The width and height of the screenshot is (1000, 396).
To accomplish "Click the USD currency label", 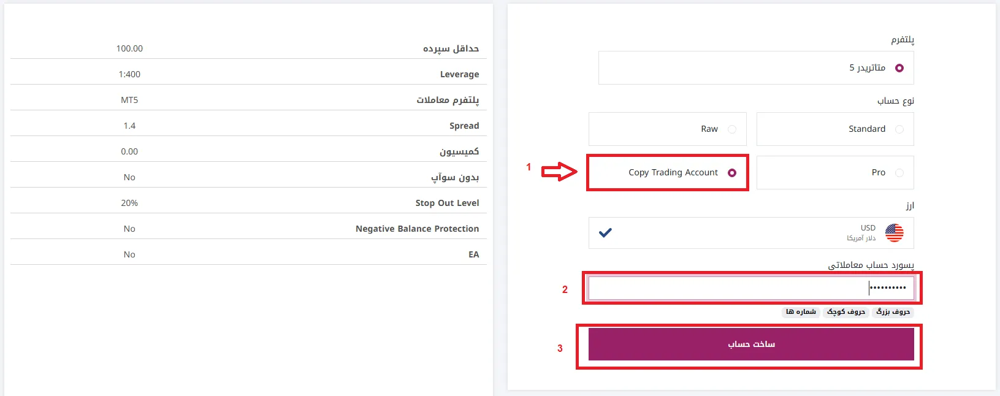I will pos(868,228).
